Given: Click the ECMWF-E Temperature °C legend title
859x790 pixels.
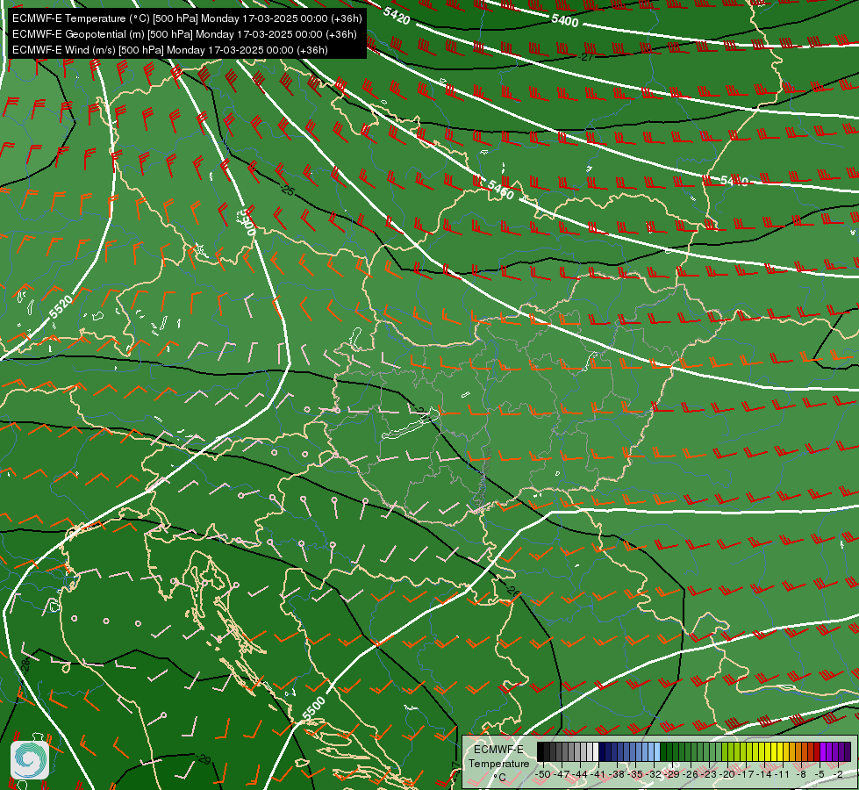Looking at the screenshot, I should coord(499,763).
